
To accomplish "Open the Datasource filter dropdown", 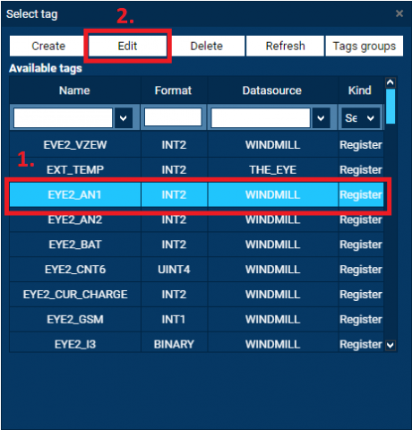I will [321, 118].
